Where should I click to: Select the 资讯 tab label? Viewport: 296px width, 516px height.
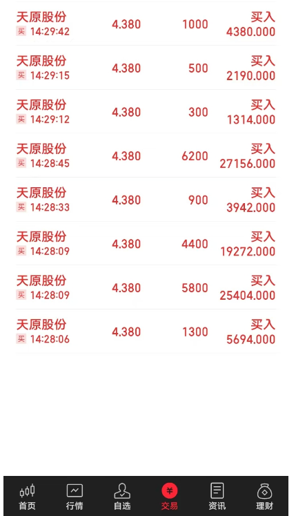click(x=217, y=506)
